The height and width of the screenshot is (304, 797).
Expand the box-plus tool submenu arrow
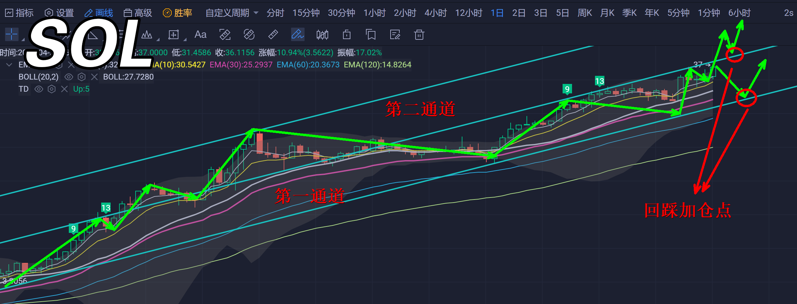[185, 40]
